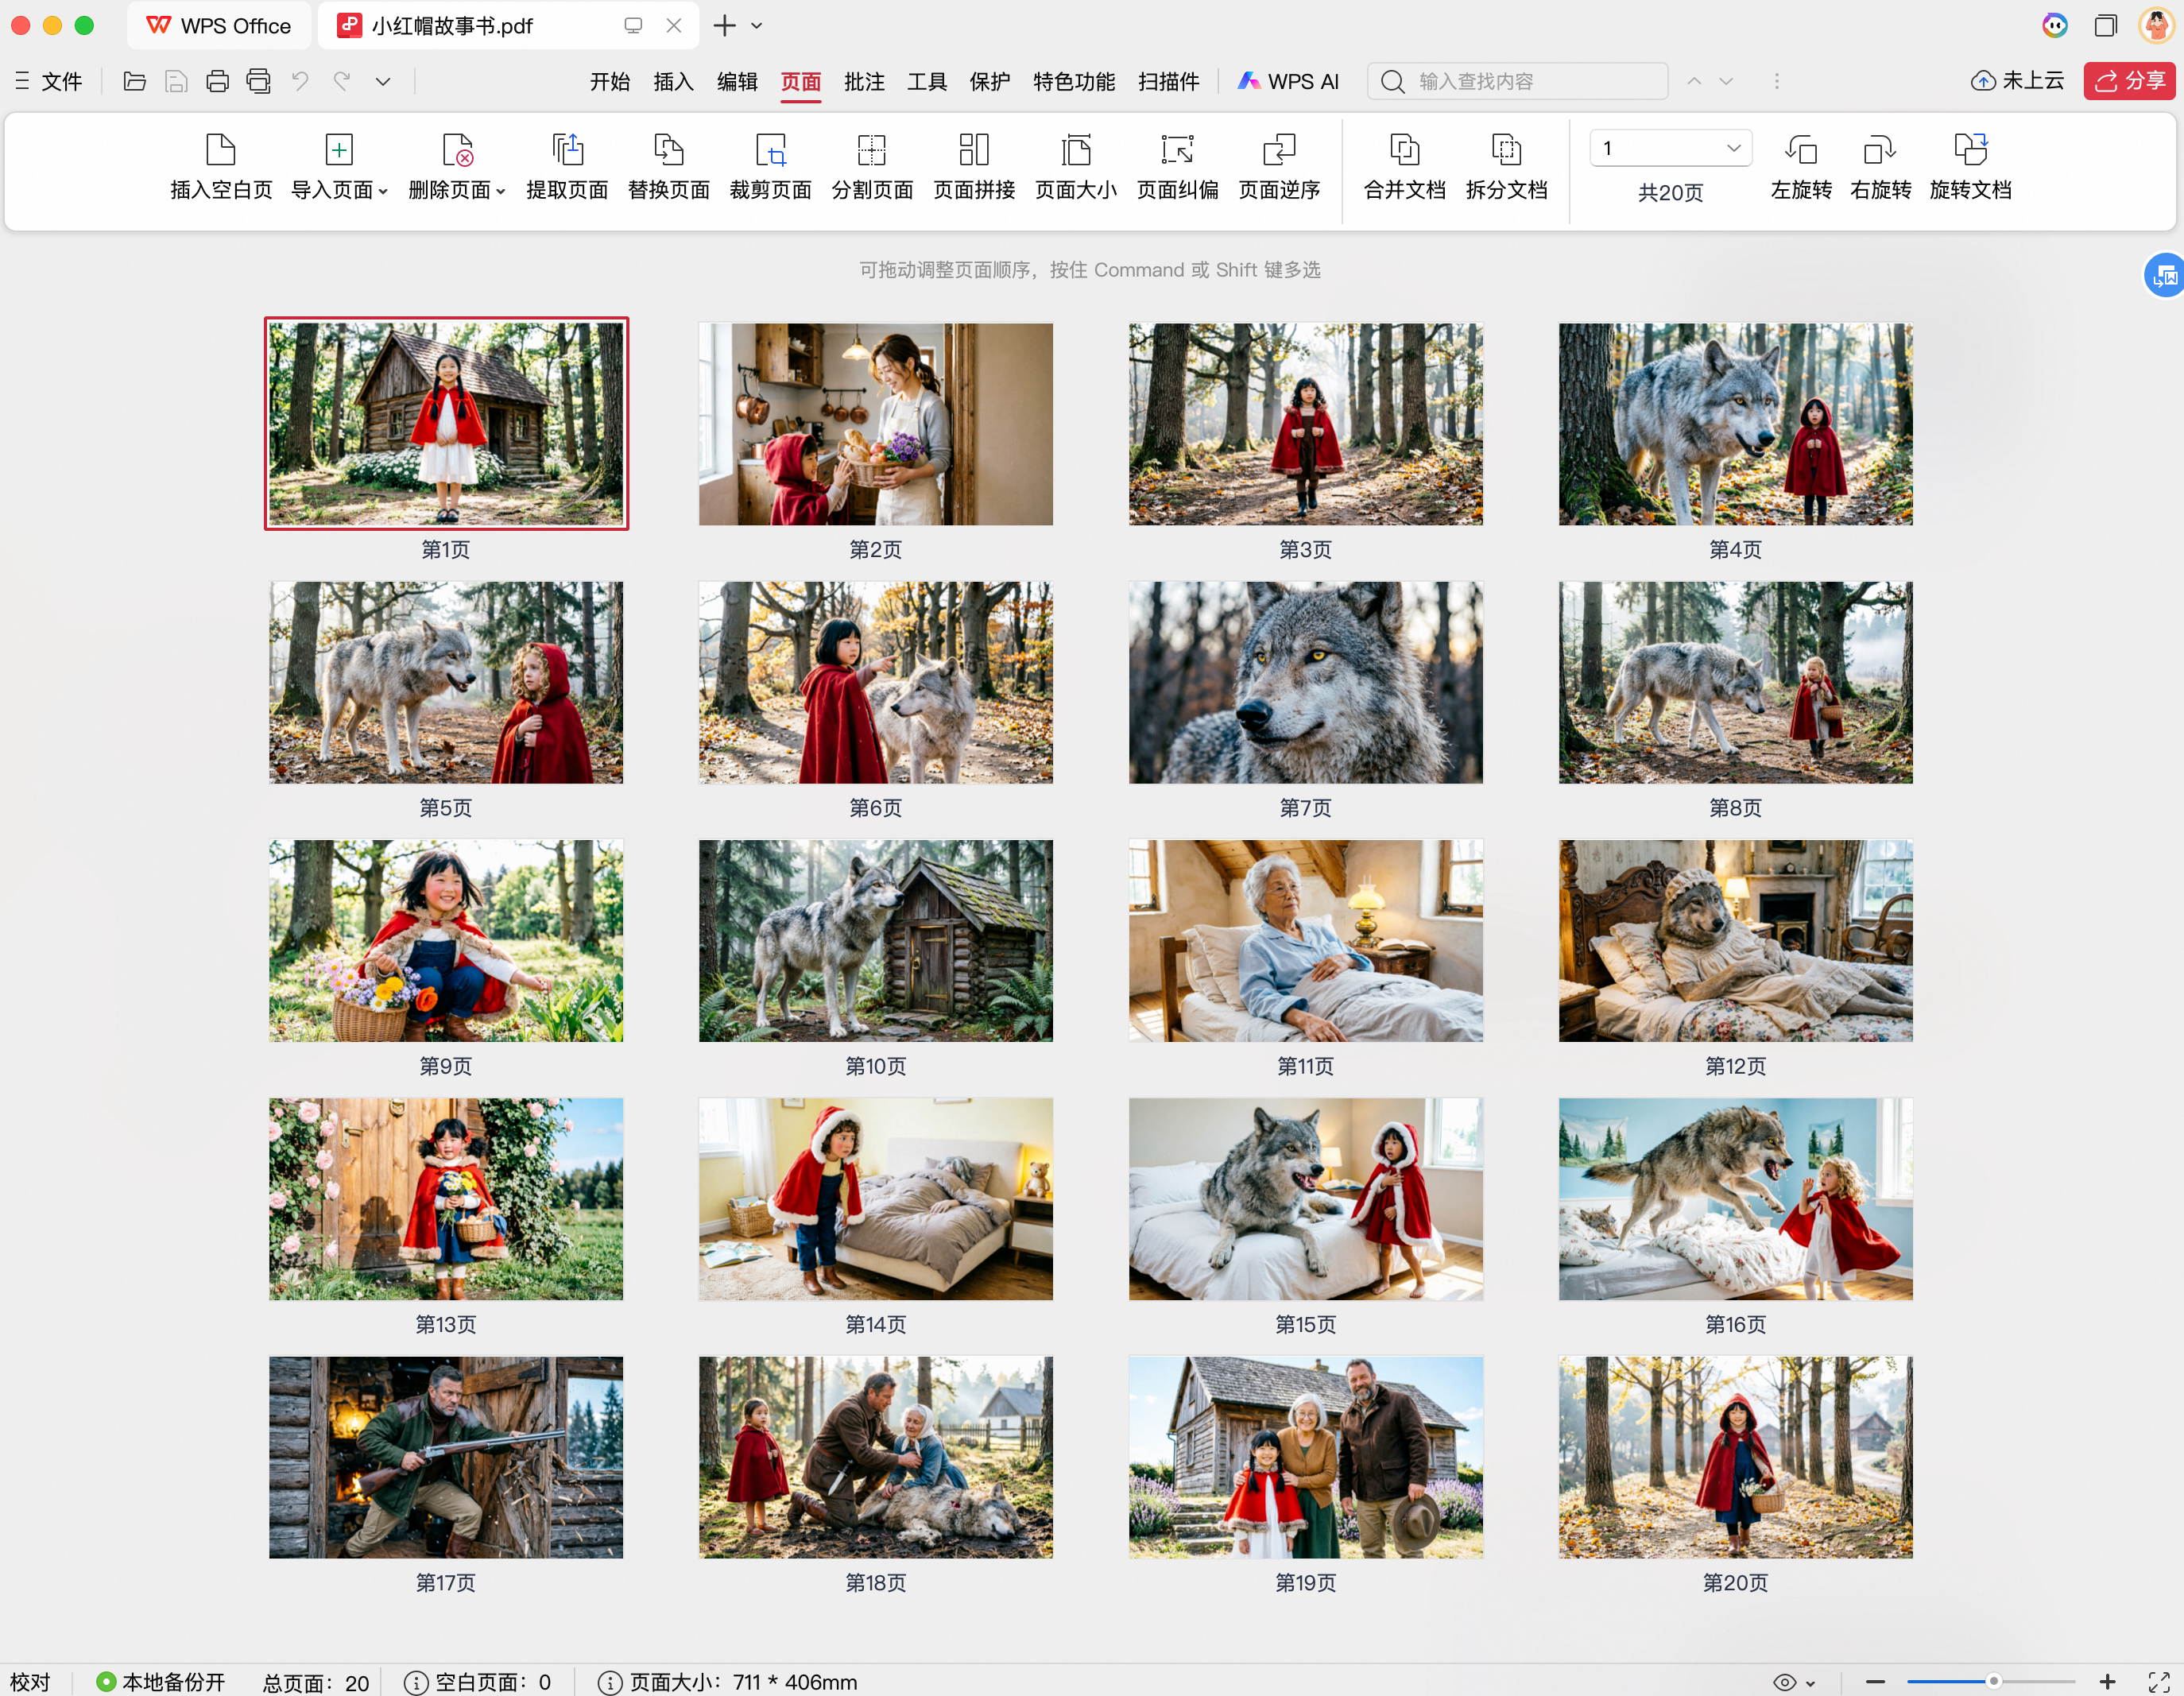Click the fullscreen icon in status bar
Screen dimensions: 2184x1696
[x=2158, y=1682]
